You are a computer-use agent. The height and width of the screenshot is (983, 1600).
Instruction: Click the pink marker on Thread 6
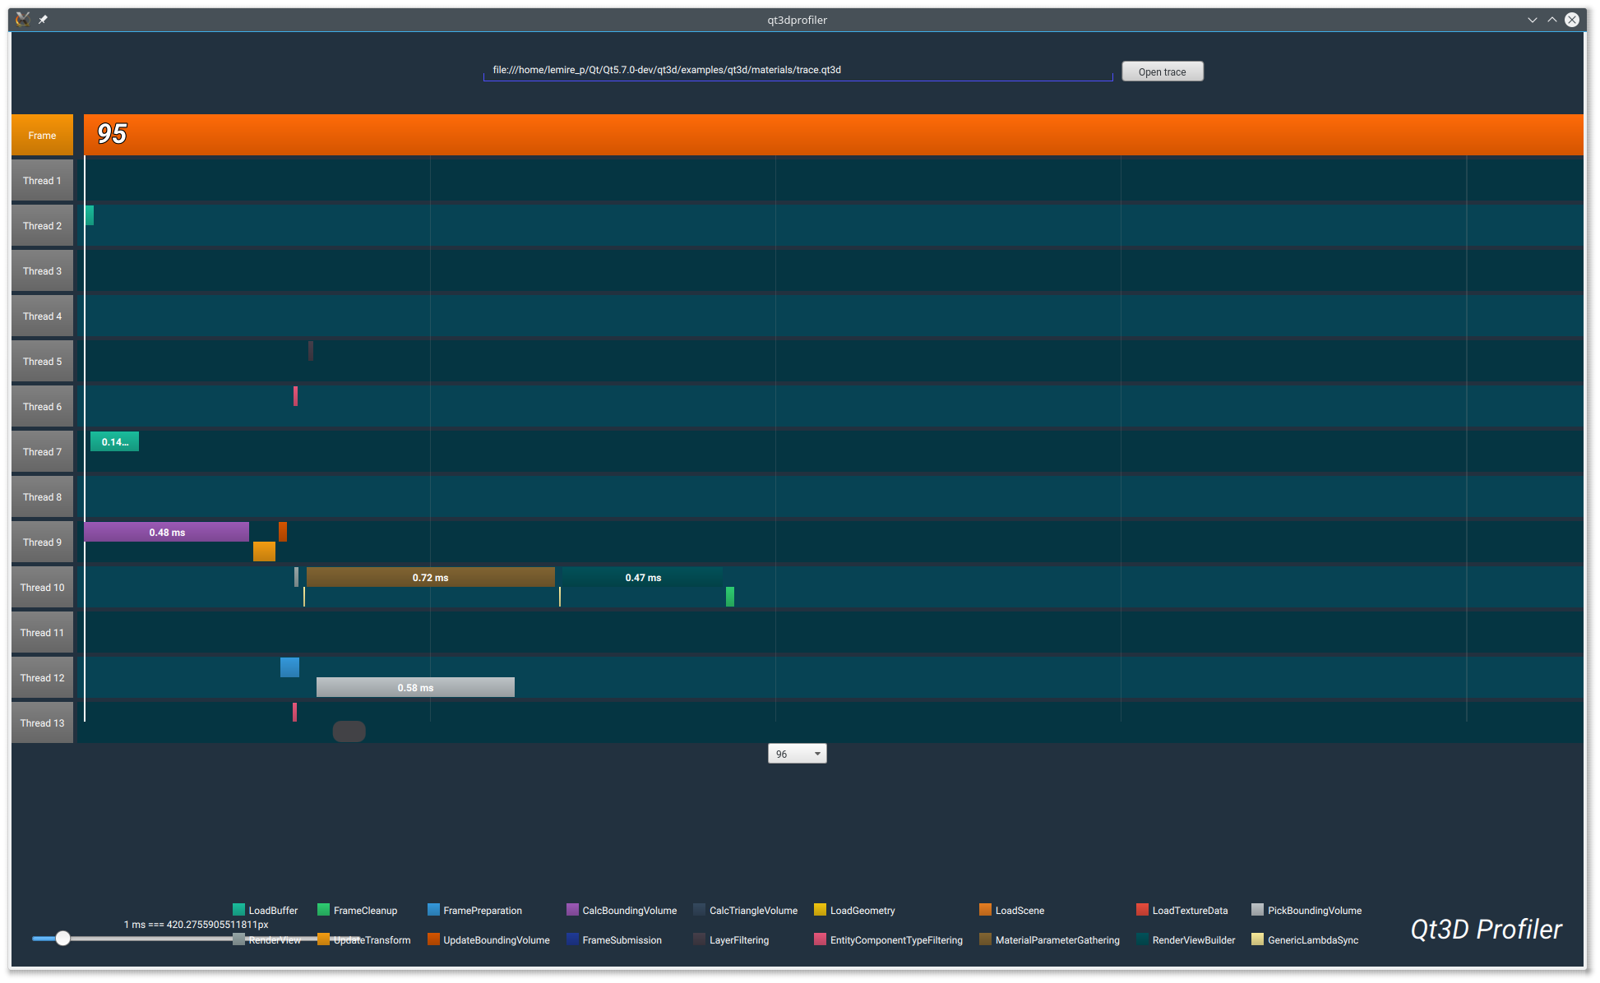[x=295, y=396]
